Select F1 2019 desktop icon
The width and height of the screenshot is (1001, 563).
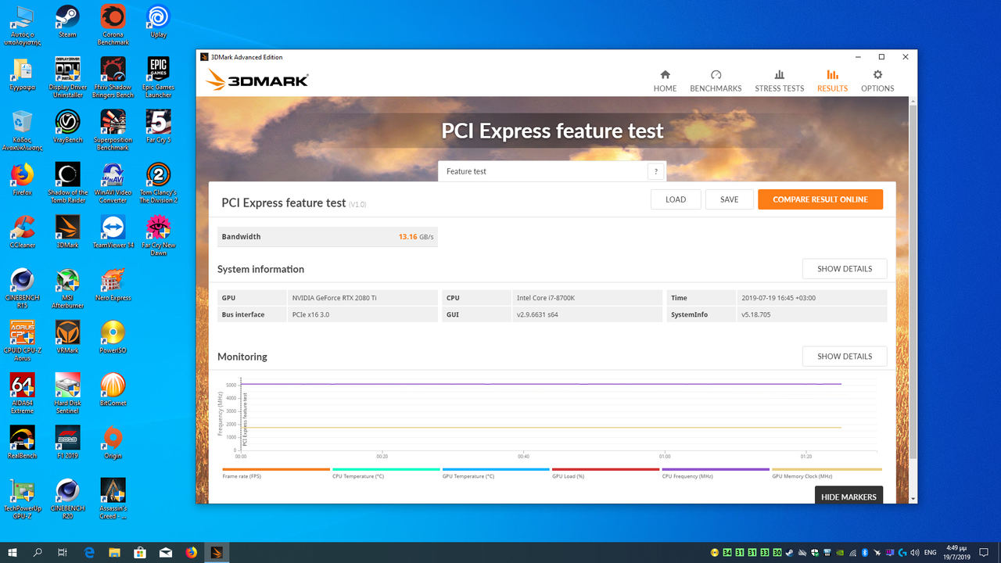(x=67, y=441)
